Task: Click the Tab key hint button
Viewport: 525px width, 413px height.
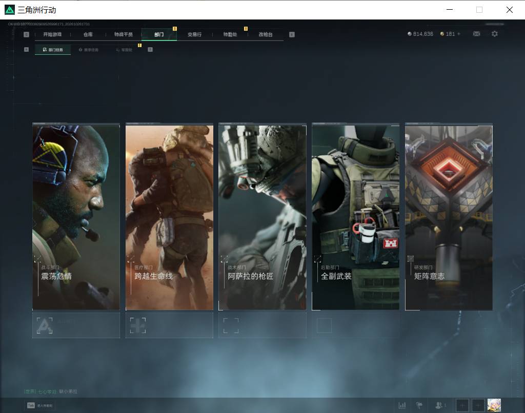Action: point(40,405)
